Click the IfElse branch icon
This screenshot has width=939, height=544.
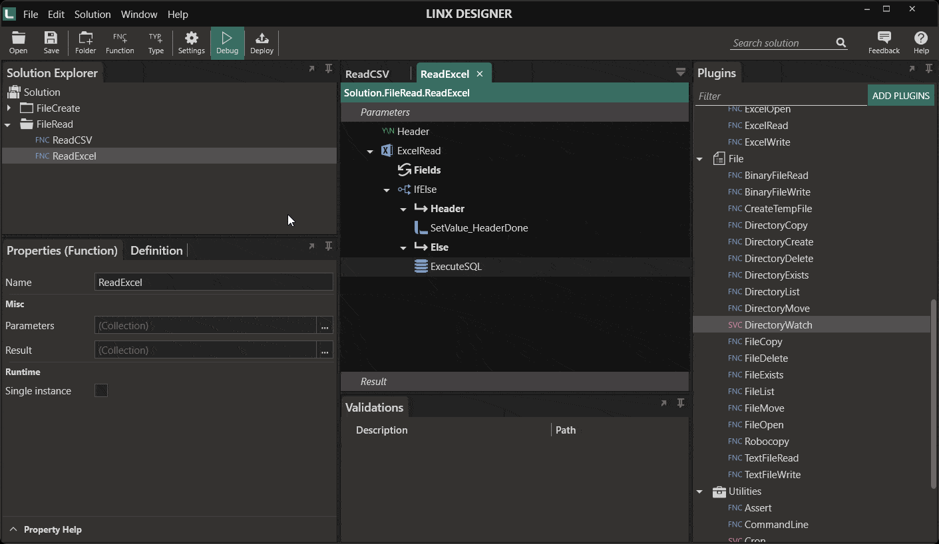[404, 190]
